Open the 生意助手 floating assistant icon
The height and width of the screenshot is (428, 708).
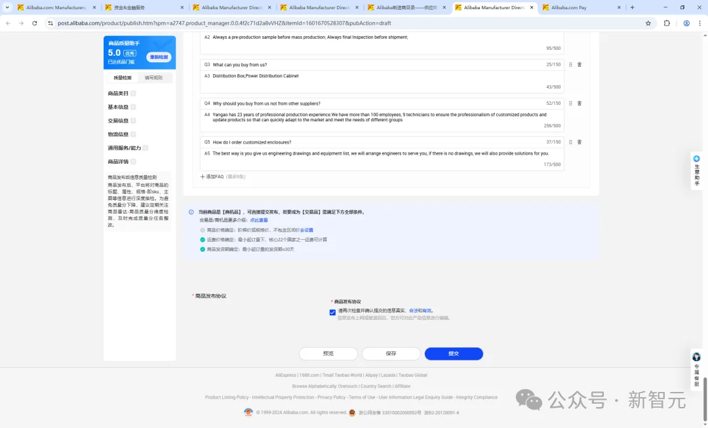click(696, 159)
